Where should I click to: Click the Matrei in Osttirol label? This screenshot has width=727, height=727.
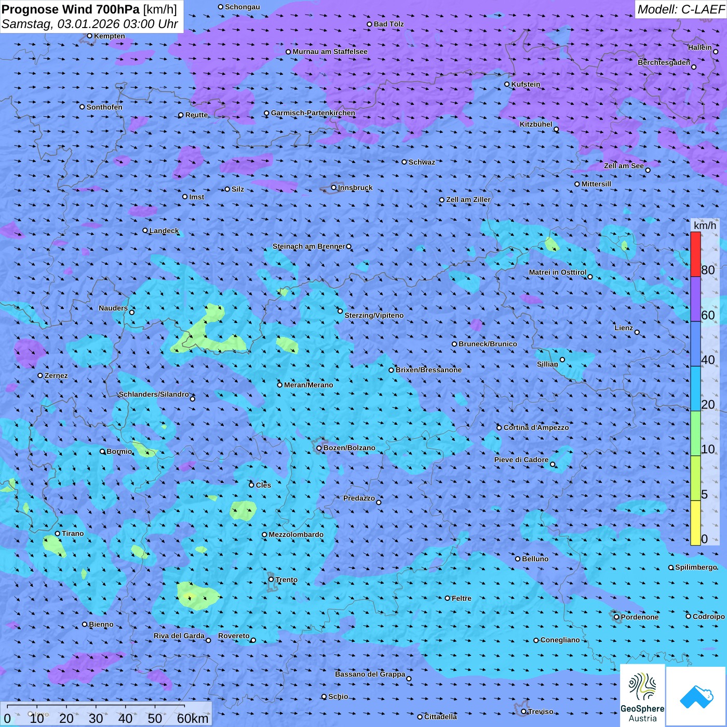558,272
